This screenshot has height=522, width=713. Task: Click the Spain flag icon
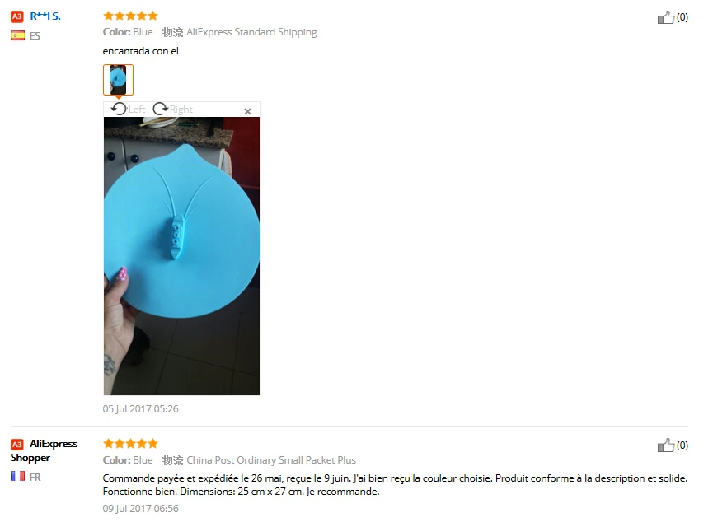(18, 35)
